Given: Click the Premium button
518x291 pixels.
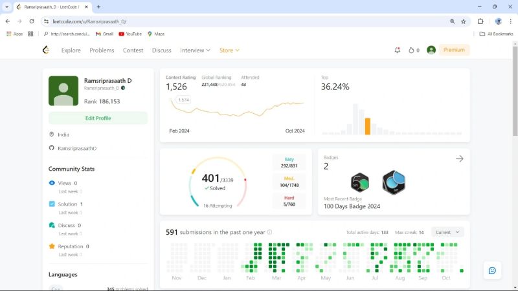Looking at the screenshot, I should pyautogui.click(x=454, y=50).
